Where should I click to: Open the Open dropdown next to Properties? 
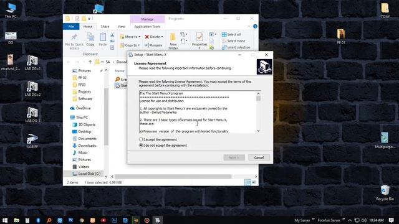(x=213, y=34)
